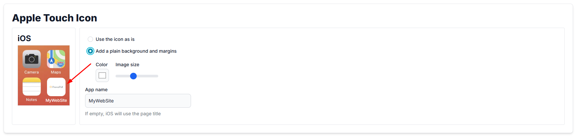Click the "Apple Touch Icon" section heading

click(55, 18)
